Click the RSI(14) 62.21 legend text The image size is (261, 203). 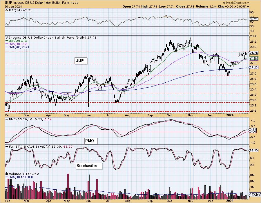click(21, 10)
